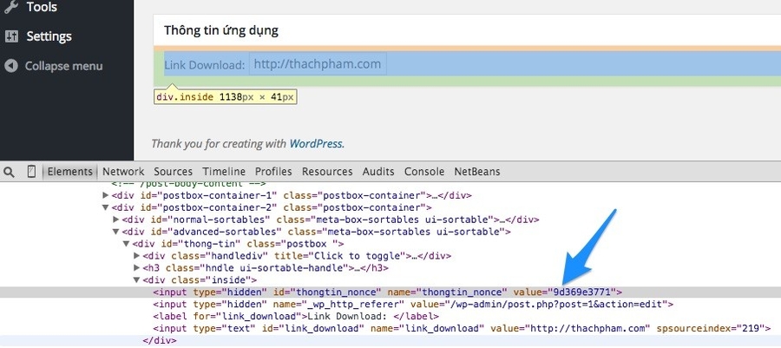Open the Console tab

424,172
